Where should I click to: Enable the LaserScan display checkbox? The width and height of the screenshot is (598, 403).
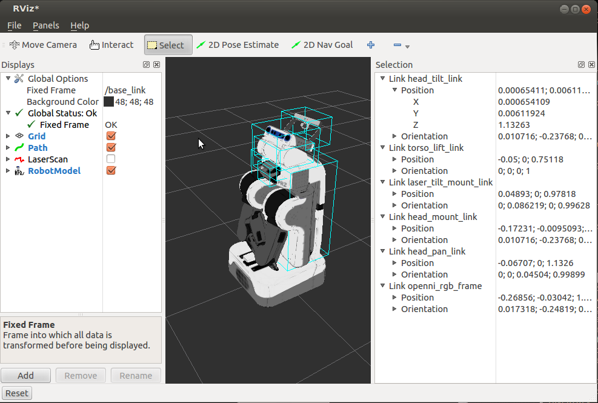111,159
